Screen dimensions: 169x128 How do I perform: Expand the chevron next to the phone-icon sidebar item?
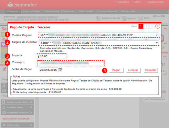31,102
